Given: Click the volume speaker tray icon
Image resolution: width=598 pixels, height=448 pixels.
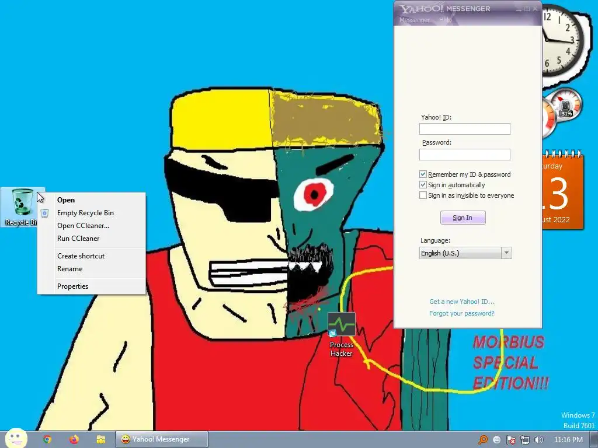Looking at the screenshot, I should point(538,440).
